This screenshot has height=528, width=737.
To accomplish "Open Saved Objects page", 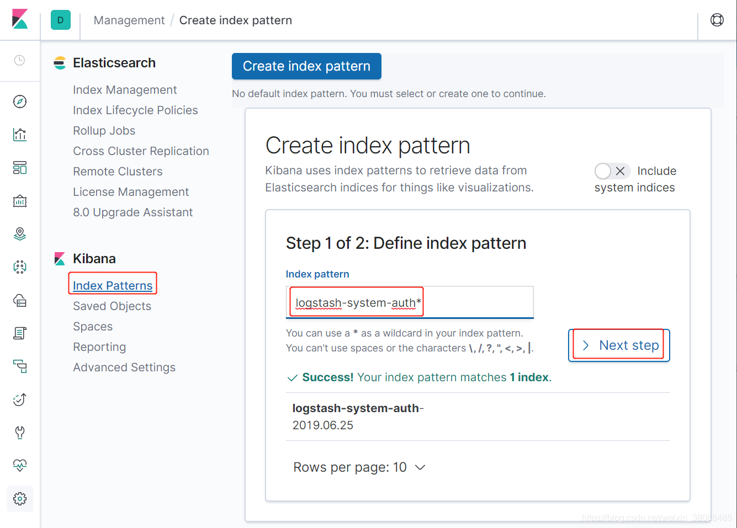I will click(112, 306).
